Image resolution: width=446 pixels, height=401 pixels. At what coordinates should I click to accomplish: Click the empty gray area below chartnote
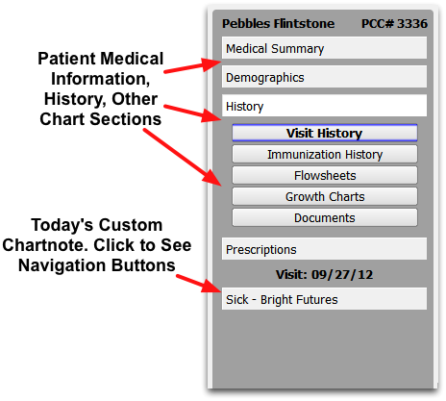pos(324,349)
